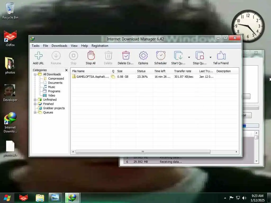Click the Add URL toolbar icon

(x=39, y=56)
